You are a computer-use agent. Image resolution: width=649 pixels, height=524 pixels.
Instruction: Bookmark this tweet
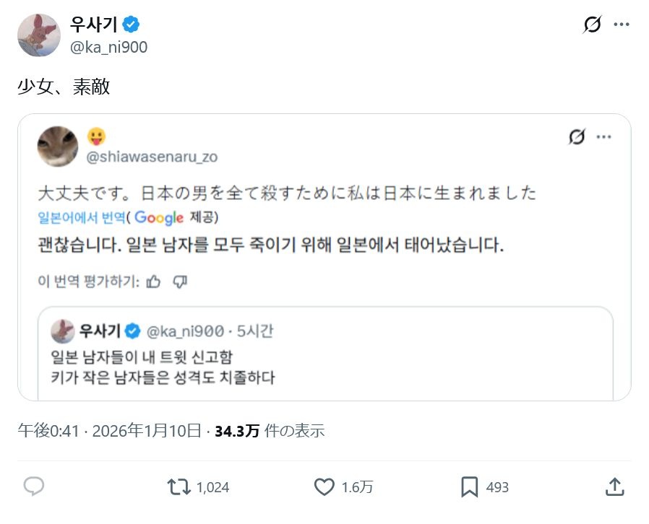coord(470,487)
